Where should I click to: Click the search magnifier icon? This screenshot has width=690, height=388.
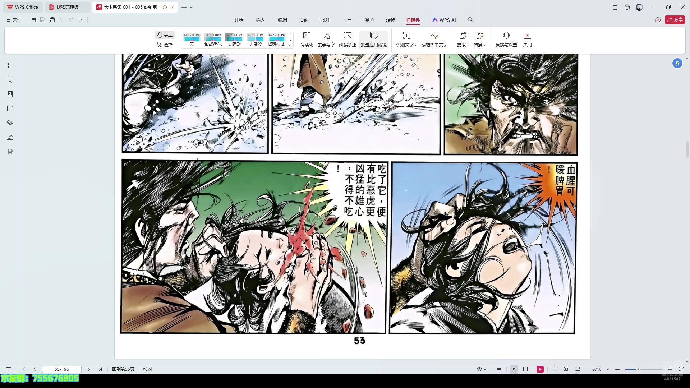click(x=470, y=20)
